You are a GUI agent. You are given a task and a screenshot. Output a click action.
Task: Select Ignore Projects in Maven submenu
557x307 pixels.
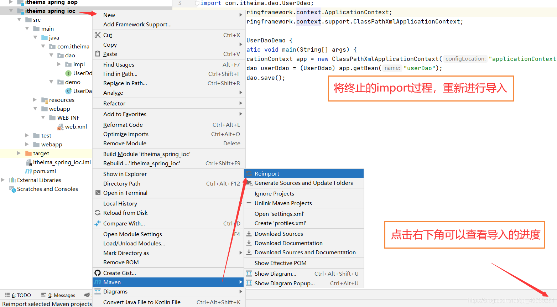pos(304,193)
